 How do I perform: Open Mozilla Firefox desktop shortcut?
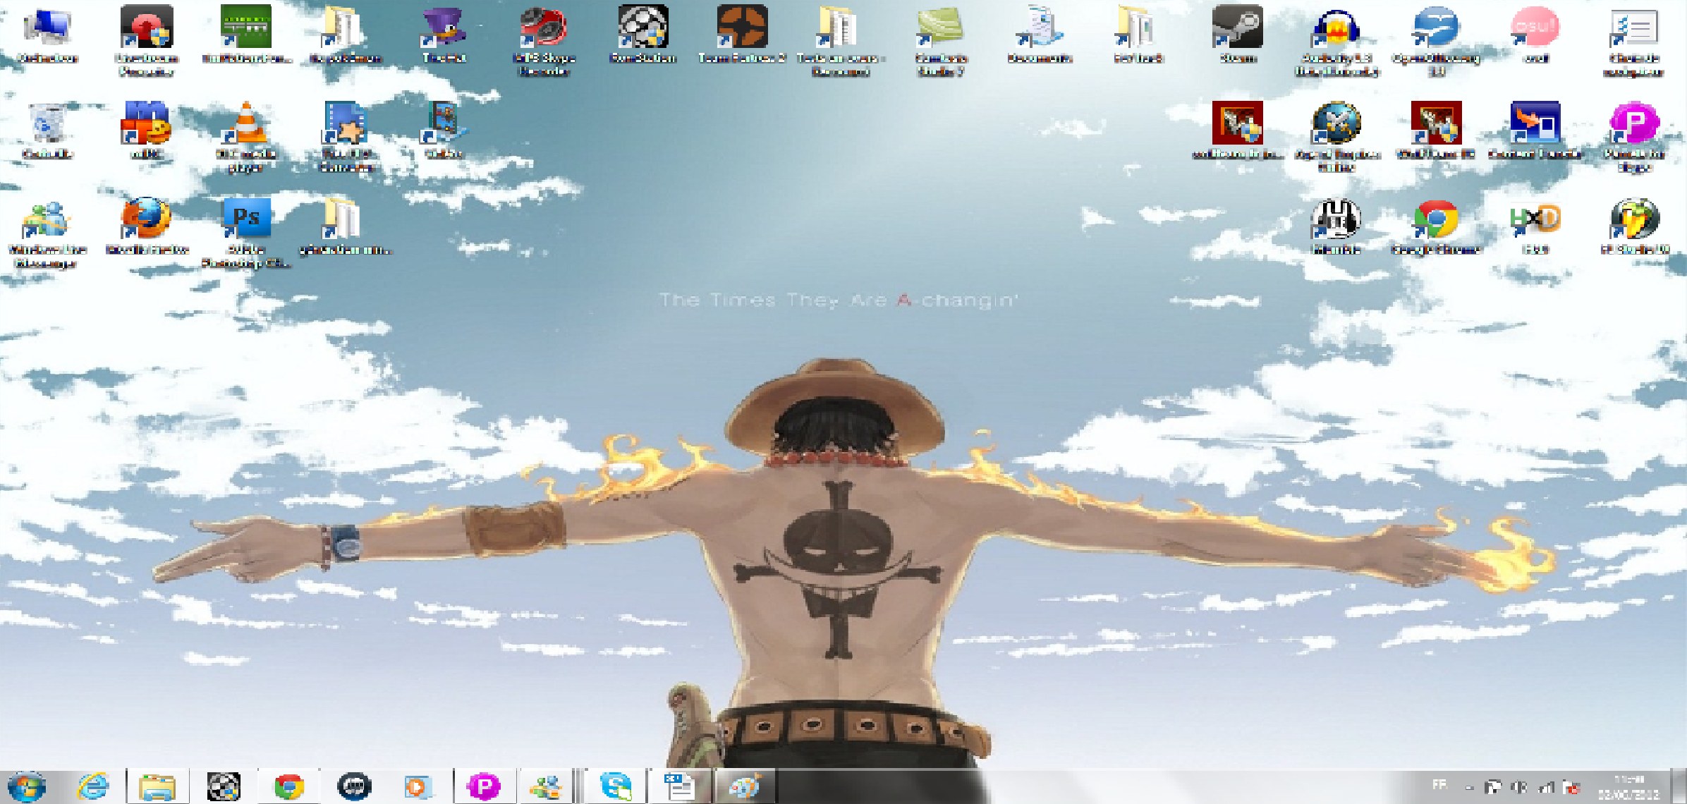tap(147, 226)
